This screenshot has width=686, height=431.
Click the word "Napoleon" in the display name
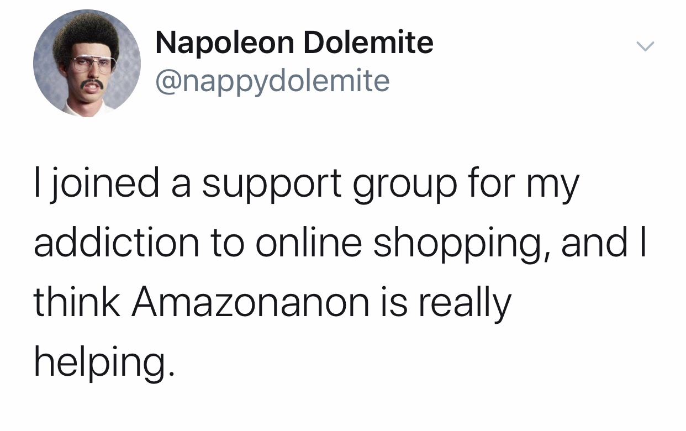224,43
